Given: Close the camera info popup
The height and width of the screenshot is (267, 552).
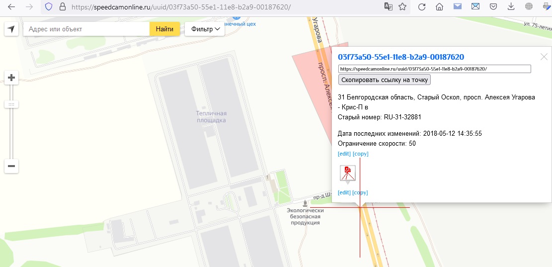Looking at the screenshot, I should (544, 57).
